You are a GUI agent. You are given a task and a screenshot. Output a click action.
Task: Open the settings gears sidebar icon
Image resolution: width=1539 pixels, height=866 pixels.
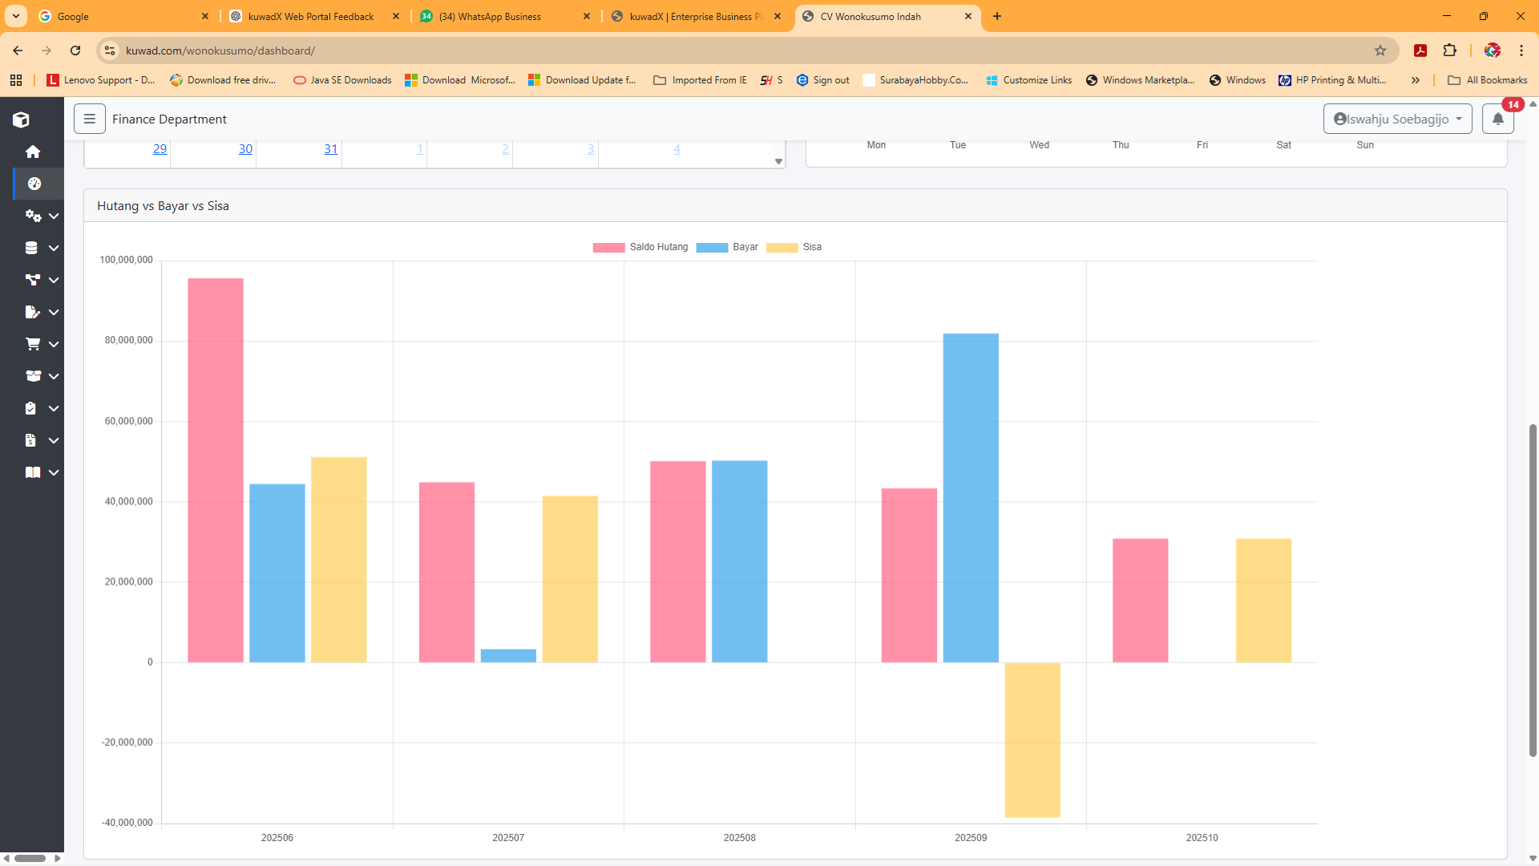point(33,216)
